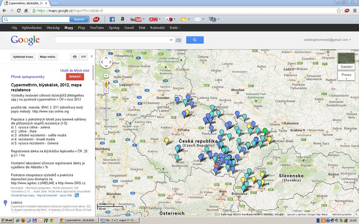Open the Amazon toolbar shortcut
359x224 pixels.
(122, 20)
